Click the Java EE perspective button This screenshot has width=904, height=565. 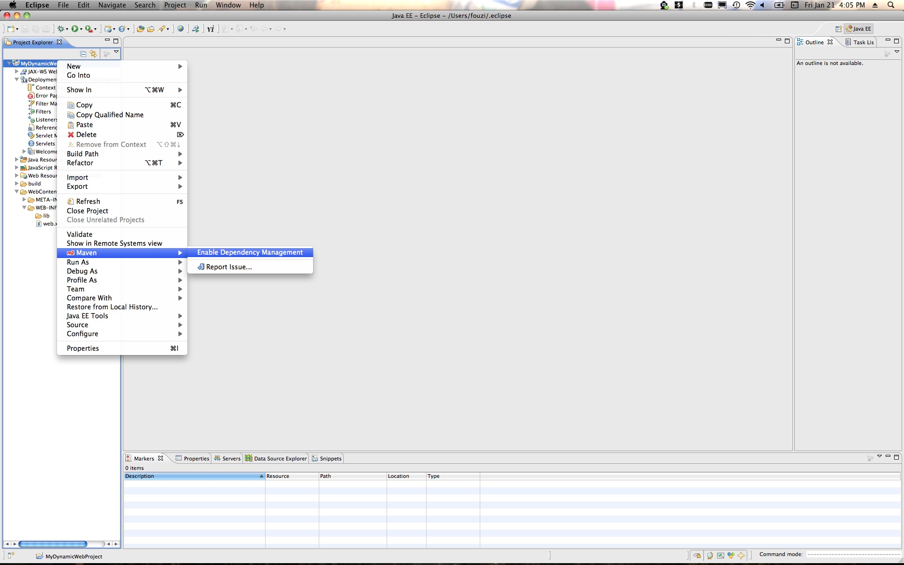(x=858, y=29)
